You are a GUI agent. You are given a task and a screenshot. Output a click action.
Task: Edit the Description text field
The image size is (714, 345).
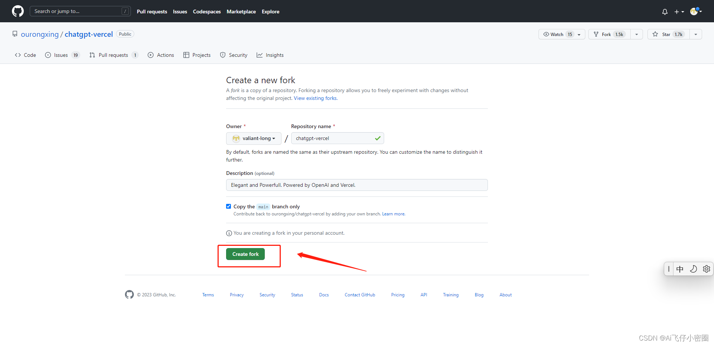pos(357,185)
